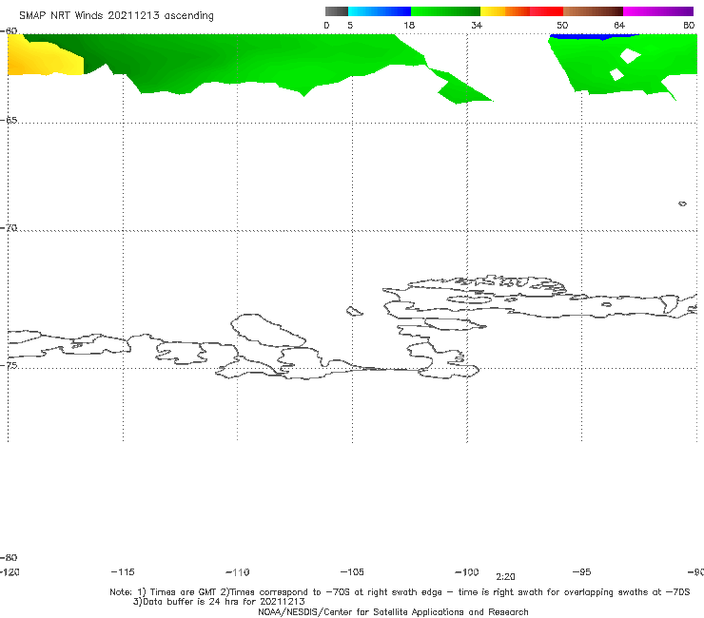The image size is (704, 618).
Task: Click the small island outline near -70 latitude
Action: click(682, 203)
